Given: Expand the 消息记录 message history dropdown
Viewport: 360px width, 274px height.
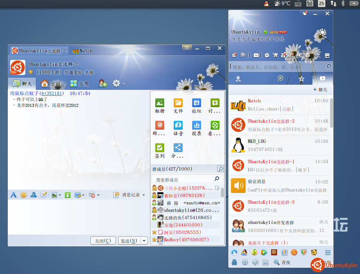Looking at the screenshot, I should 143,195.
